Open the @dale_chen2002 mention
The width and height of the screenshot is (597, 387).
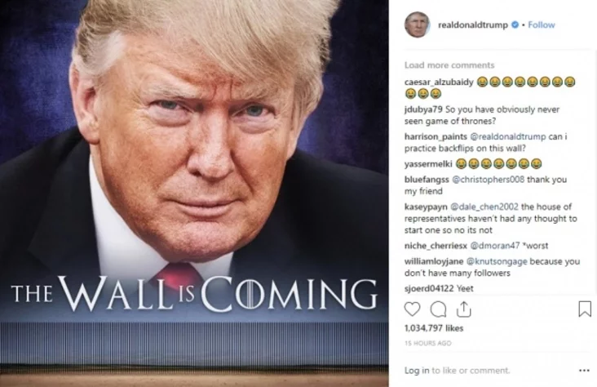click(484, 207)
